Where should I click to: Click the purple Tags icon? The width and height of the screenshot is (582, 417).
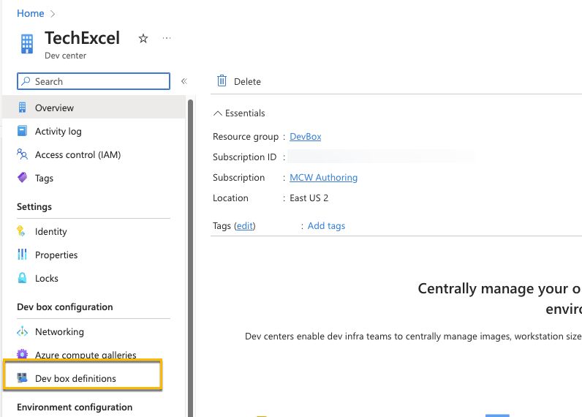coord(22,178)
